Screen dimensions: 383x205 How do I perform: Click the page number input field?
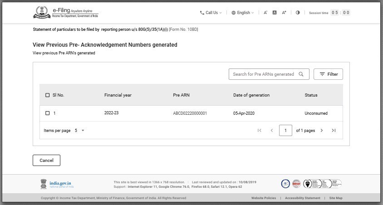285,131
